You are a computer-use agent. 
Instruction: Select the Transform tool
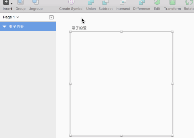(x=172, y=2)
